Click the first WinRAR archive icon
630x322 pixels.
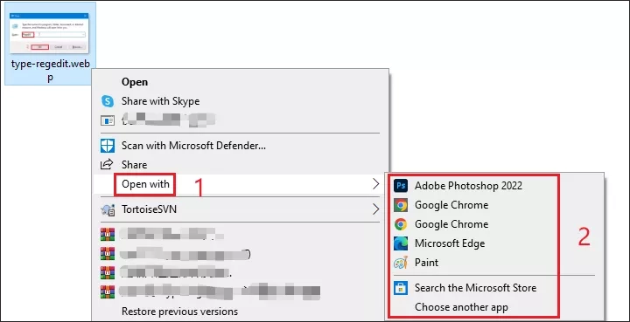pyautogui.click(x=108, y=234)
